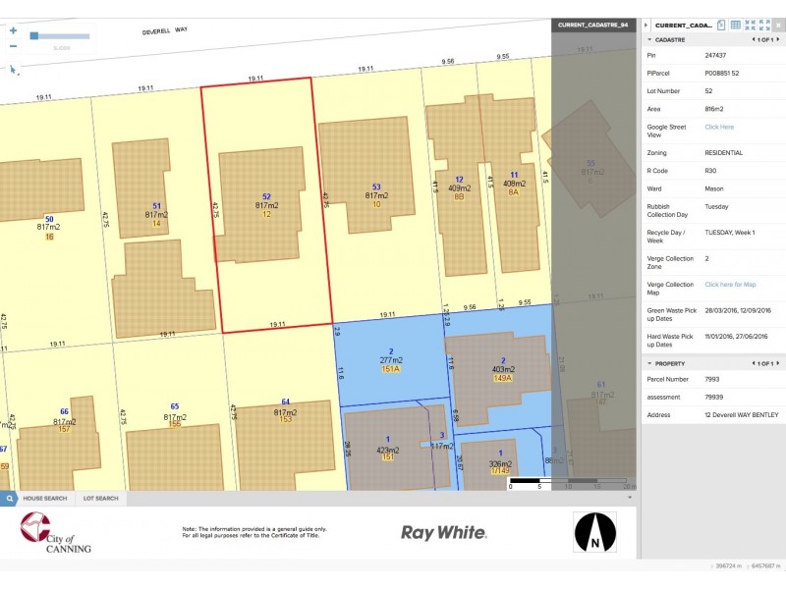
Task: Click the assessment value 79939
Action: [714, 398]
